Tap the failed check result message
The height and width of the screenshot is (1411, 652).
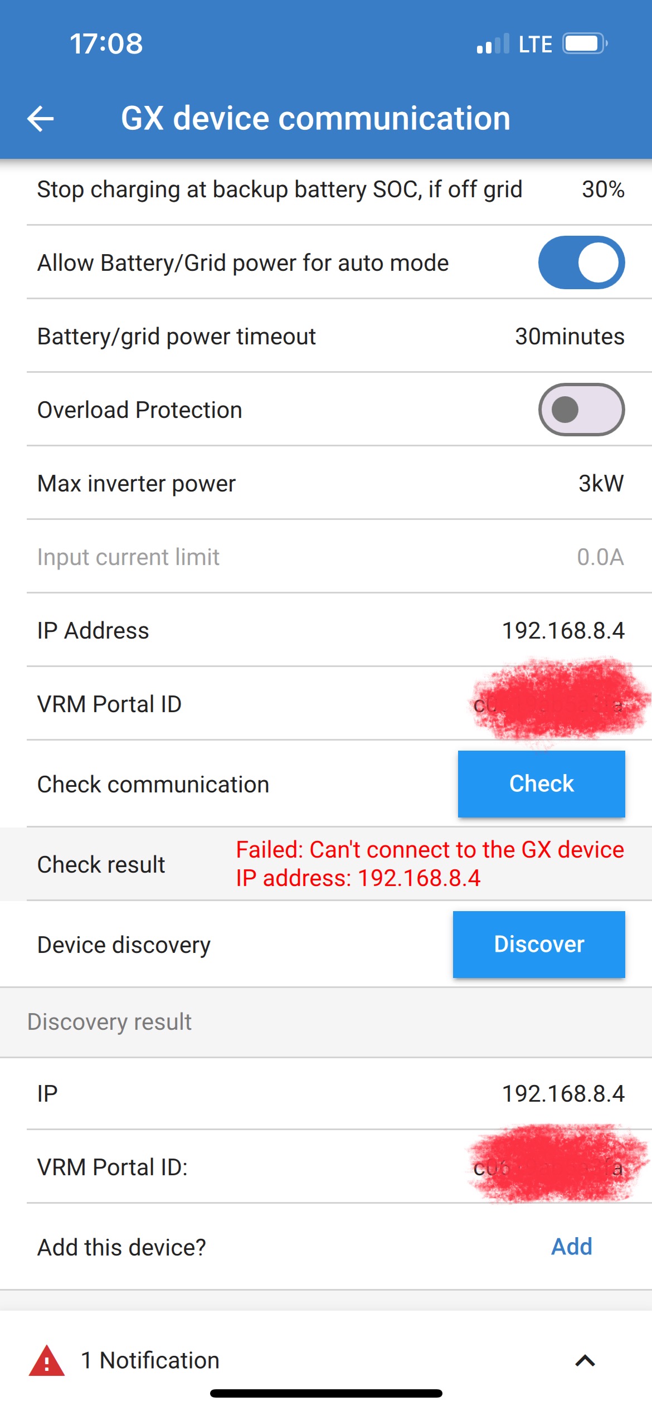[430, 864]
